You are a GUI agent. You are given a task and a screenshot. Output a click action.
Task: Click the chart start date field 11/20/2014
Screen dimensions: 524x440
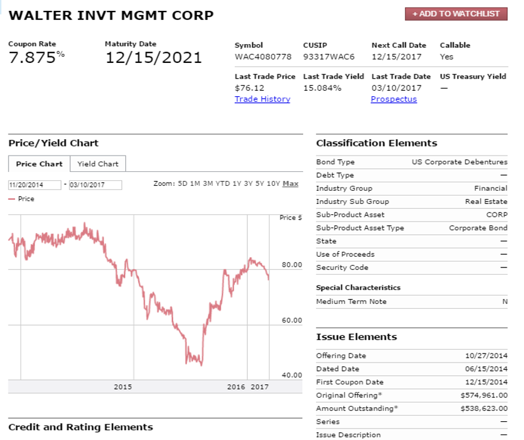[x=34, y=185]
